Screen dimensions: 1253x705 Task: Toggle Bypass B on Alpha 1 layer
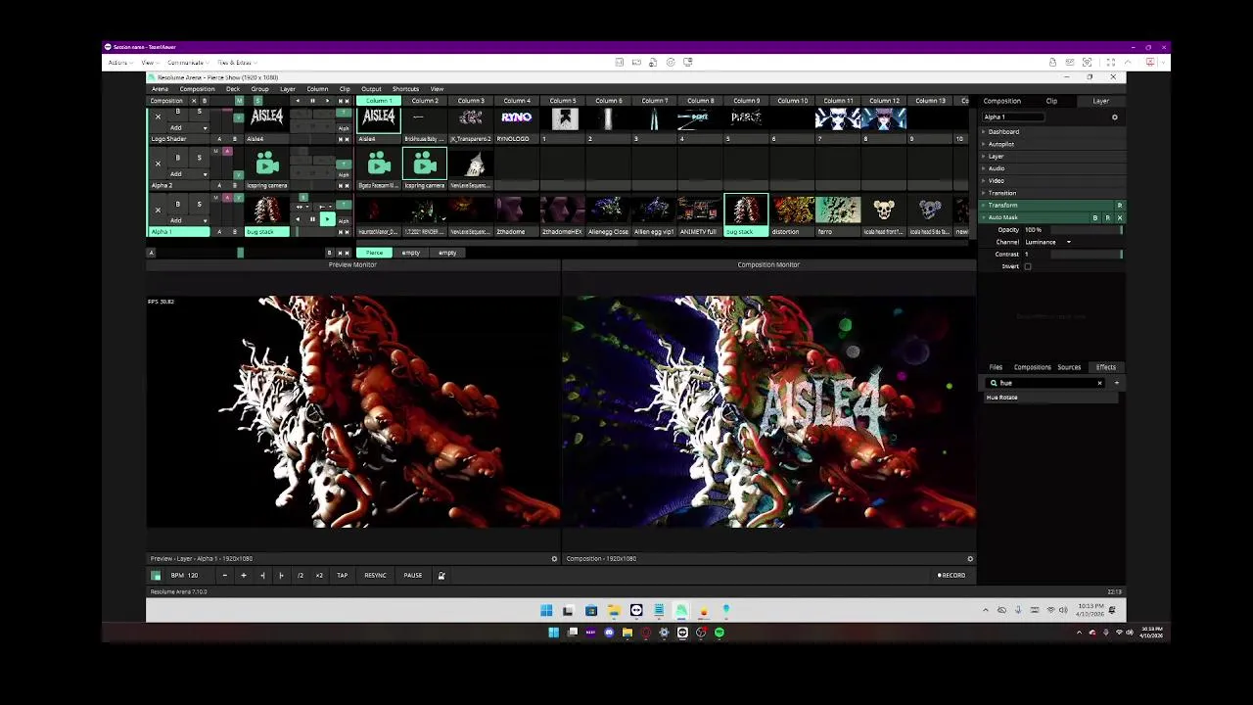pyautogui.click(x=178, y=204)
